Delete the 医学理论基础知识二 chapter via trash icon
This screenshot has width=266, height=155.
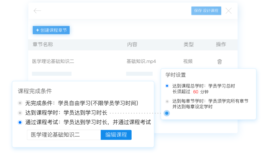click(219, 62)
